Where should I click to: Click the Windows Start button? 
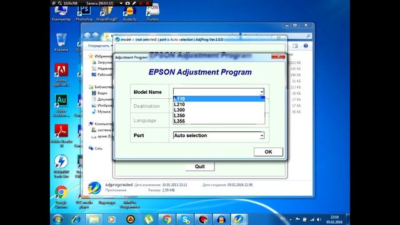click(57, 219)
